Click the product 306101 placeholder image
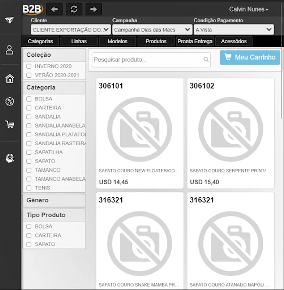This screenshot has width=284, height=290. point(140,129)
